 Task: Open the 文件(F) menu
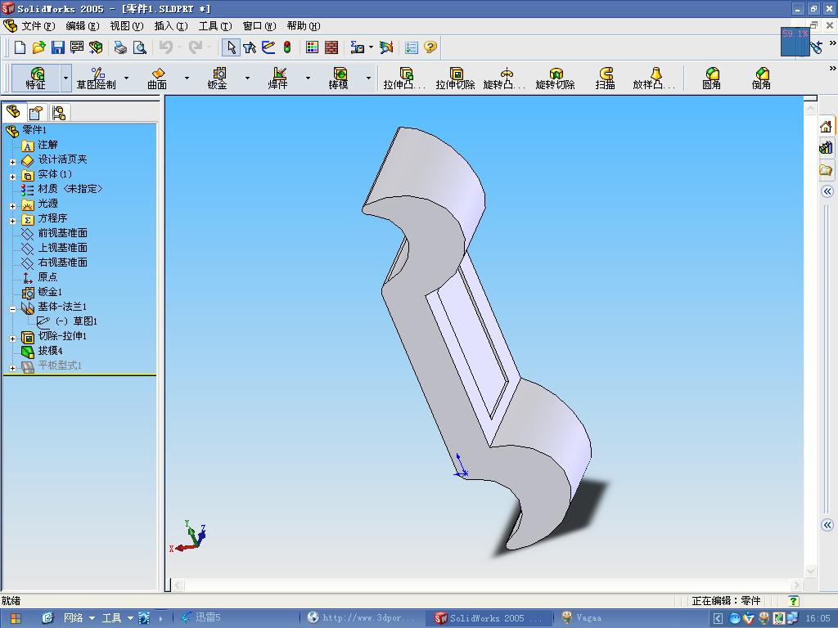38,25
